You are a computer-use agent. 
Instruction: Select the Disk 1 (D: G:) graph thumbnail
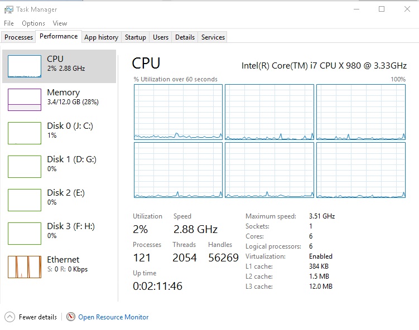(25, 167)
